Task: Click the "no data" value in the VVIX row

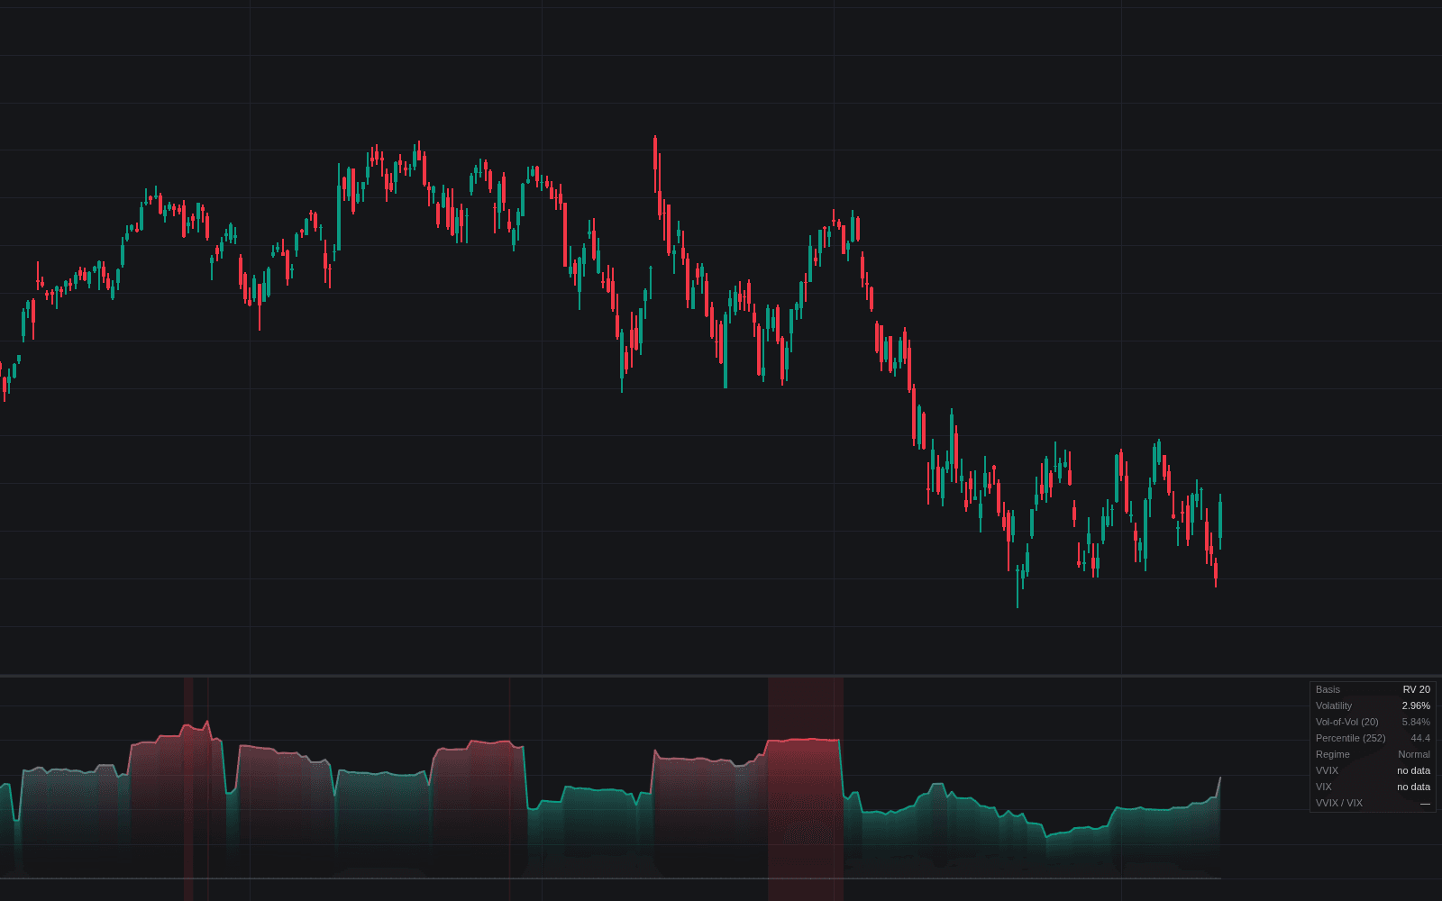Action: (x=1413, y=770)
